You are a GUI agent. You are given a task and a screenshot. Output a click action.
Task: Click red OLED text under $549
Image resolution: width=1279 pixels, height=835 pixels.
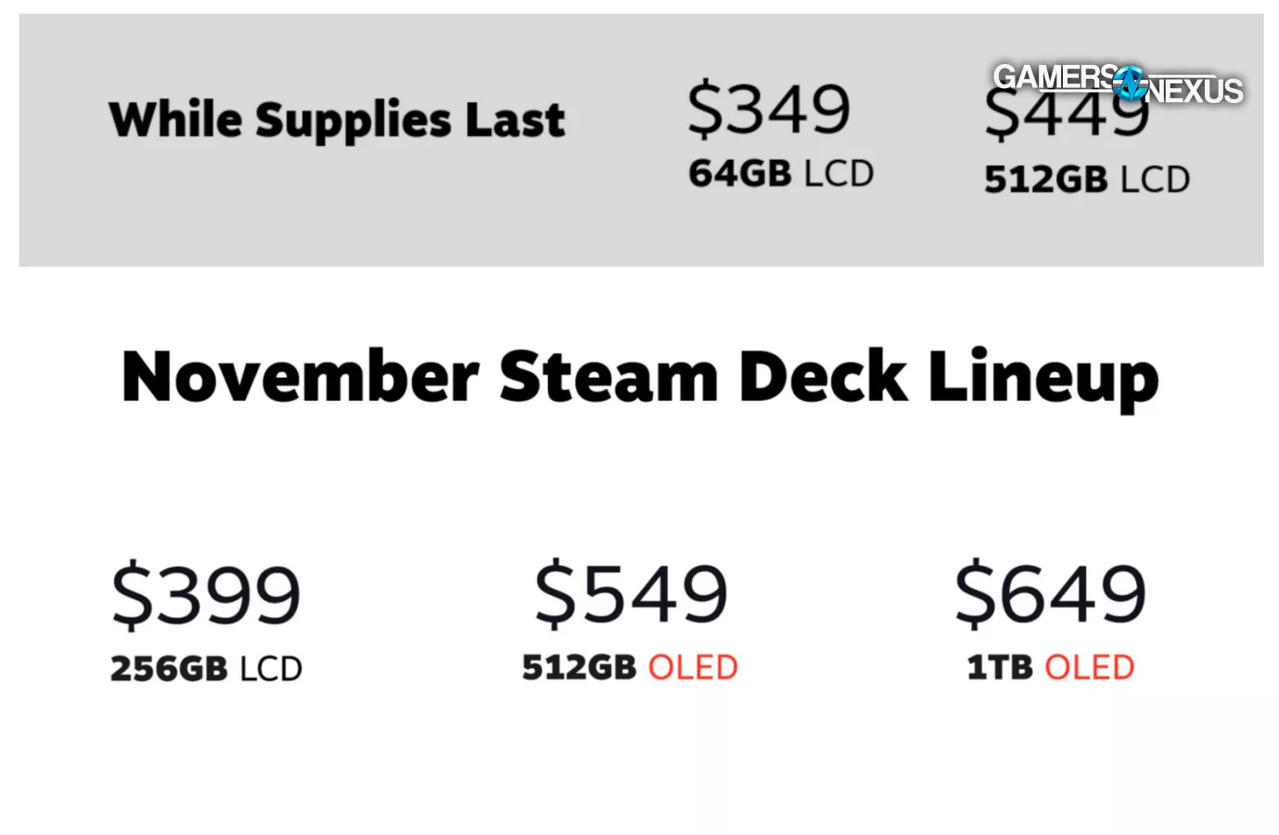point(693,667)
